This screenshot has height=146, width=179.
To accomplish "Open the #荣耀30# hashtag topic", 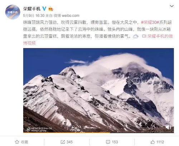I will [150, 22].
